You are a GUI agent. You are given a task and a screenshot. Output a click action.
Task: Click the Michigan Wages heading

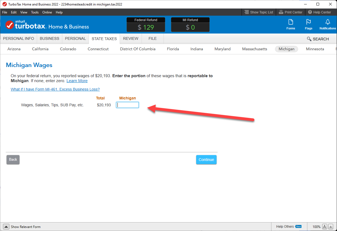29,65
